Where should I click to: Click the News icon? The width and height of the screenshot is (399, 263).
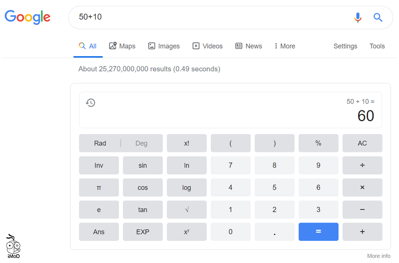[x=238, y=46]
